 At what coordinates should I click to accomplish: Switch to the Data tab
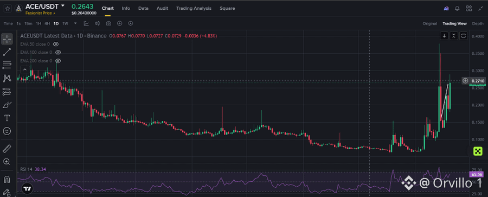(143, 9)
